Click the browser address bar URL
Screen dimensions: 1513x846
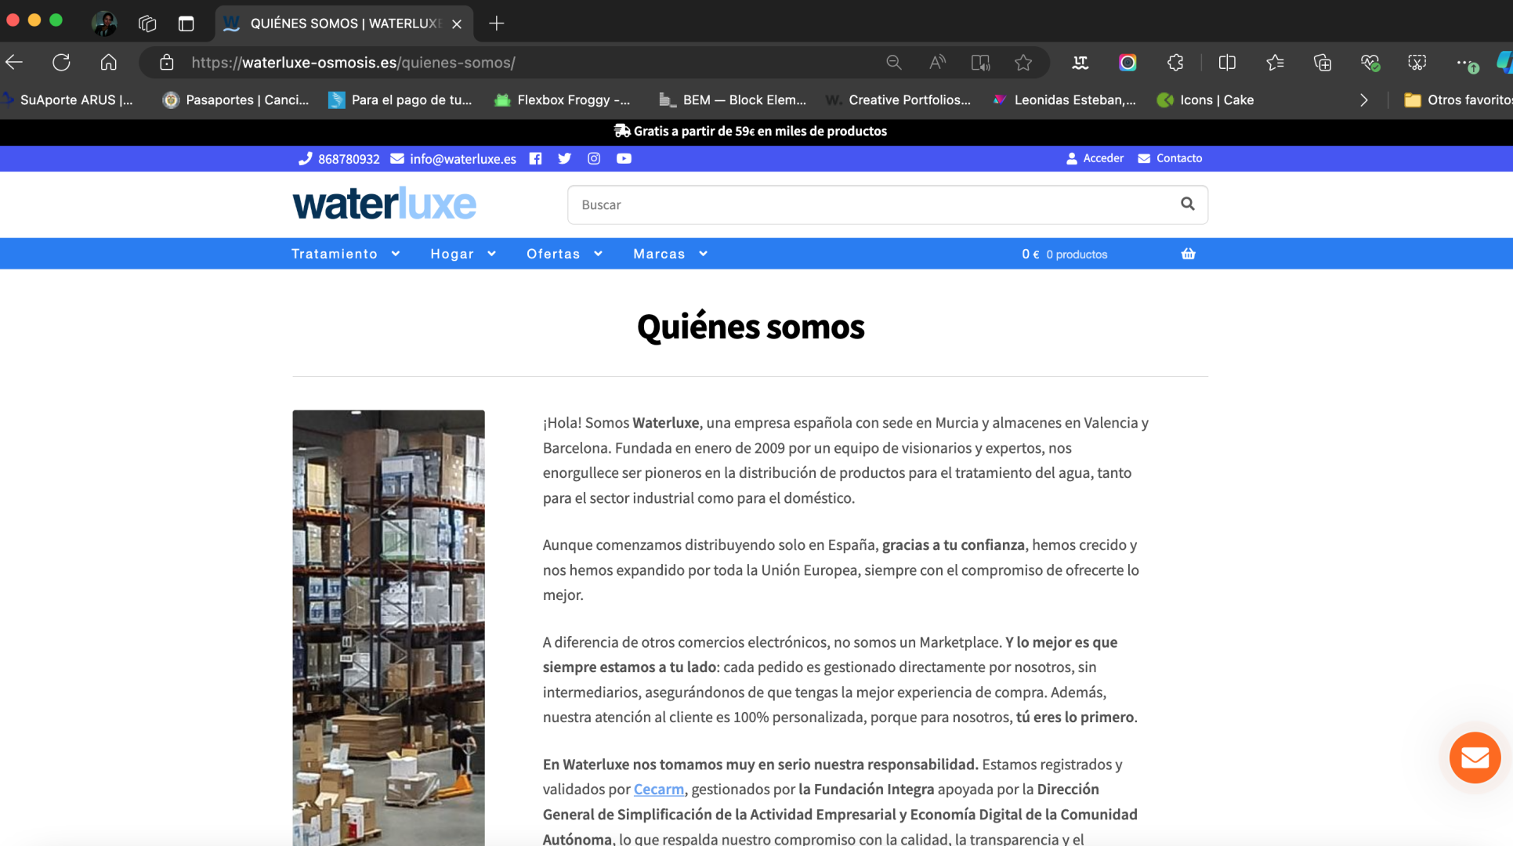(x=353, y=63)
